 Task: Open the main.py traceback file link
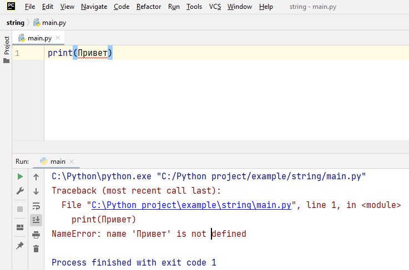tap(191, 205)
